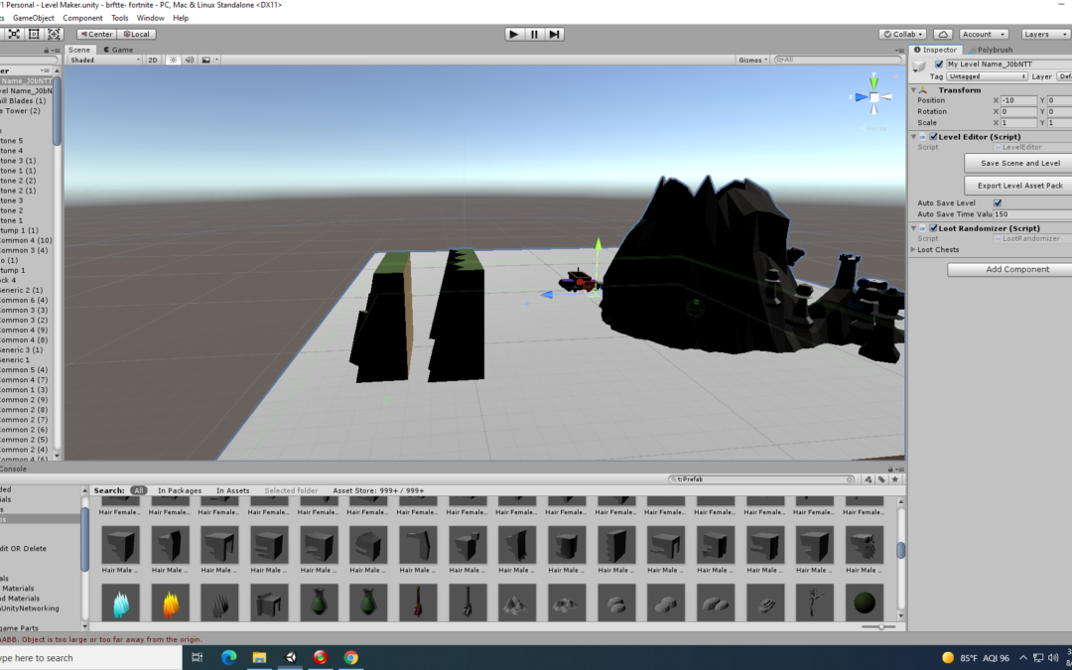Select the Scale tool in the toolbar
Screen dimensions: 1072x670
14,34
